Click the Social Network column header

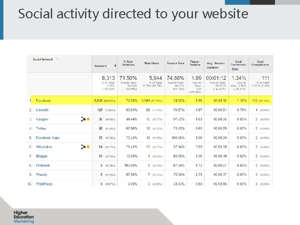42,59
